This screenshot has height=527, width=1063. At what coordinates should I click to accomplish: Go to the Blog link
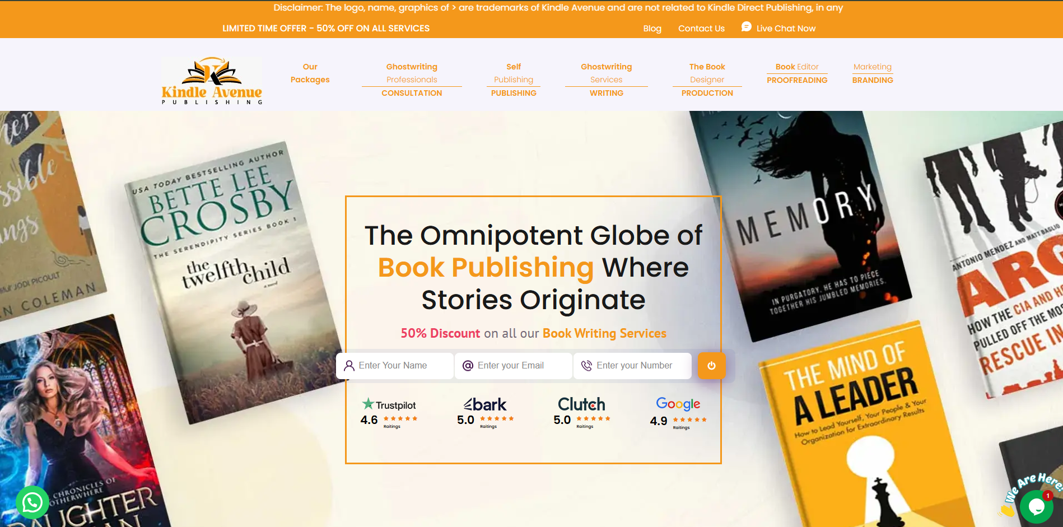coord(652,29)
